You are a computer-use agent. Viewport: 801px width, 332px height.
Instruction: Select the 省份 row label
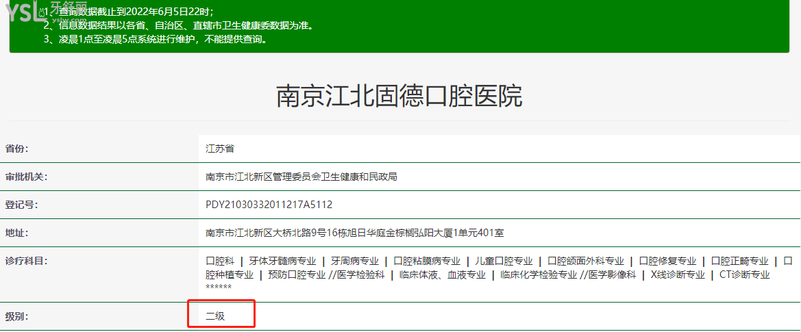click(x=17, y=149)
